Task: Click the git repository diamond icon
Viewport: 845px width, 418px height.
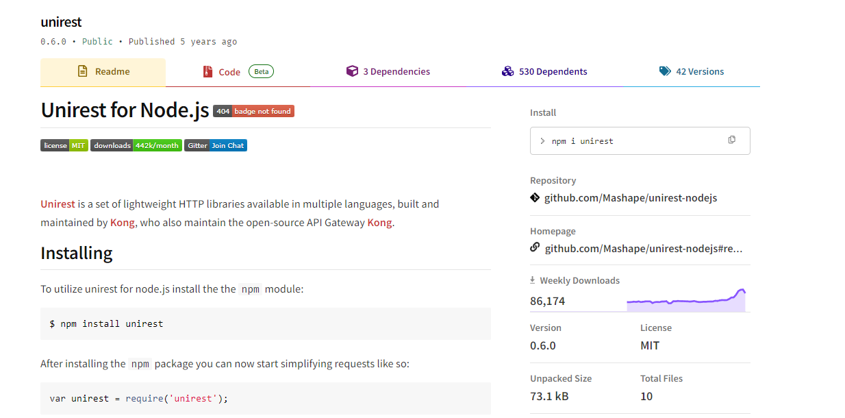Action: (535, 197)
